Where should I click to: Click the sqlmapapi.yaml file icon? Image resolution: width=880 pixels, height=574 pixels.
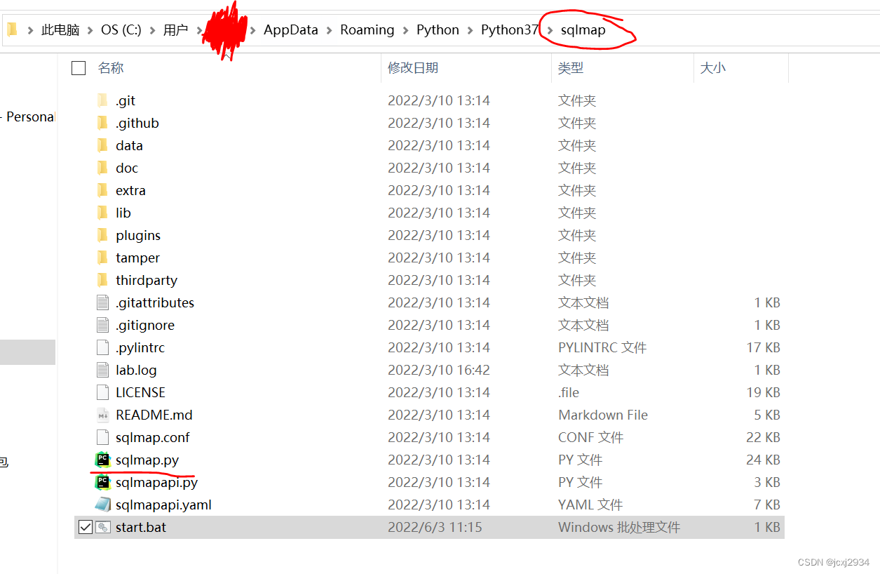click(102, 505)
